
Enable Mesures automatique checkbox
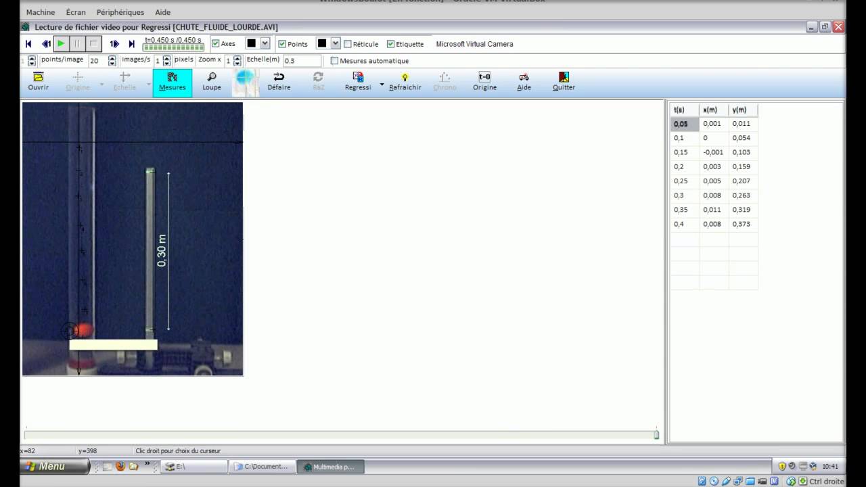click(x=334, y=61)
